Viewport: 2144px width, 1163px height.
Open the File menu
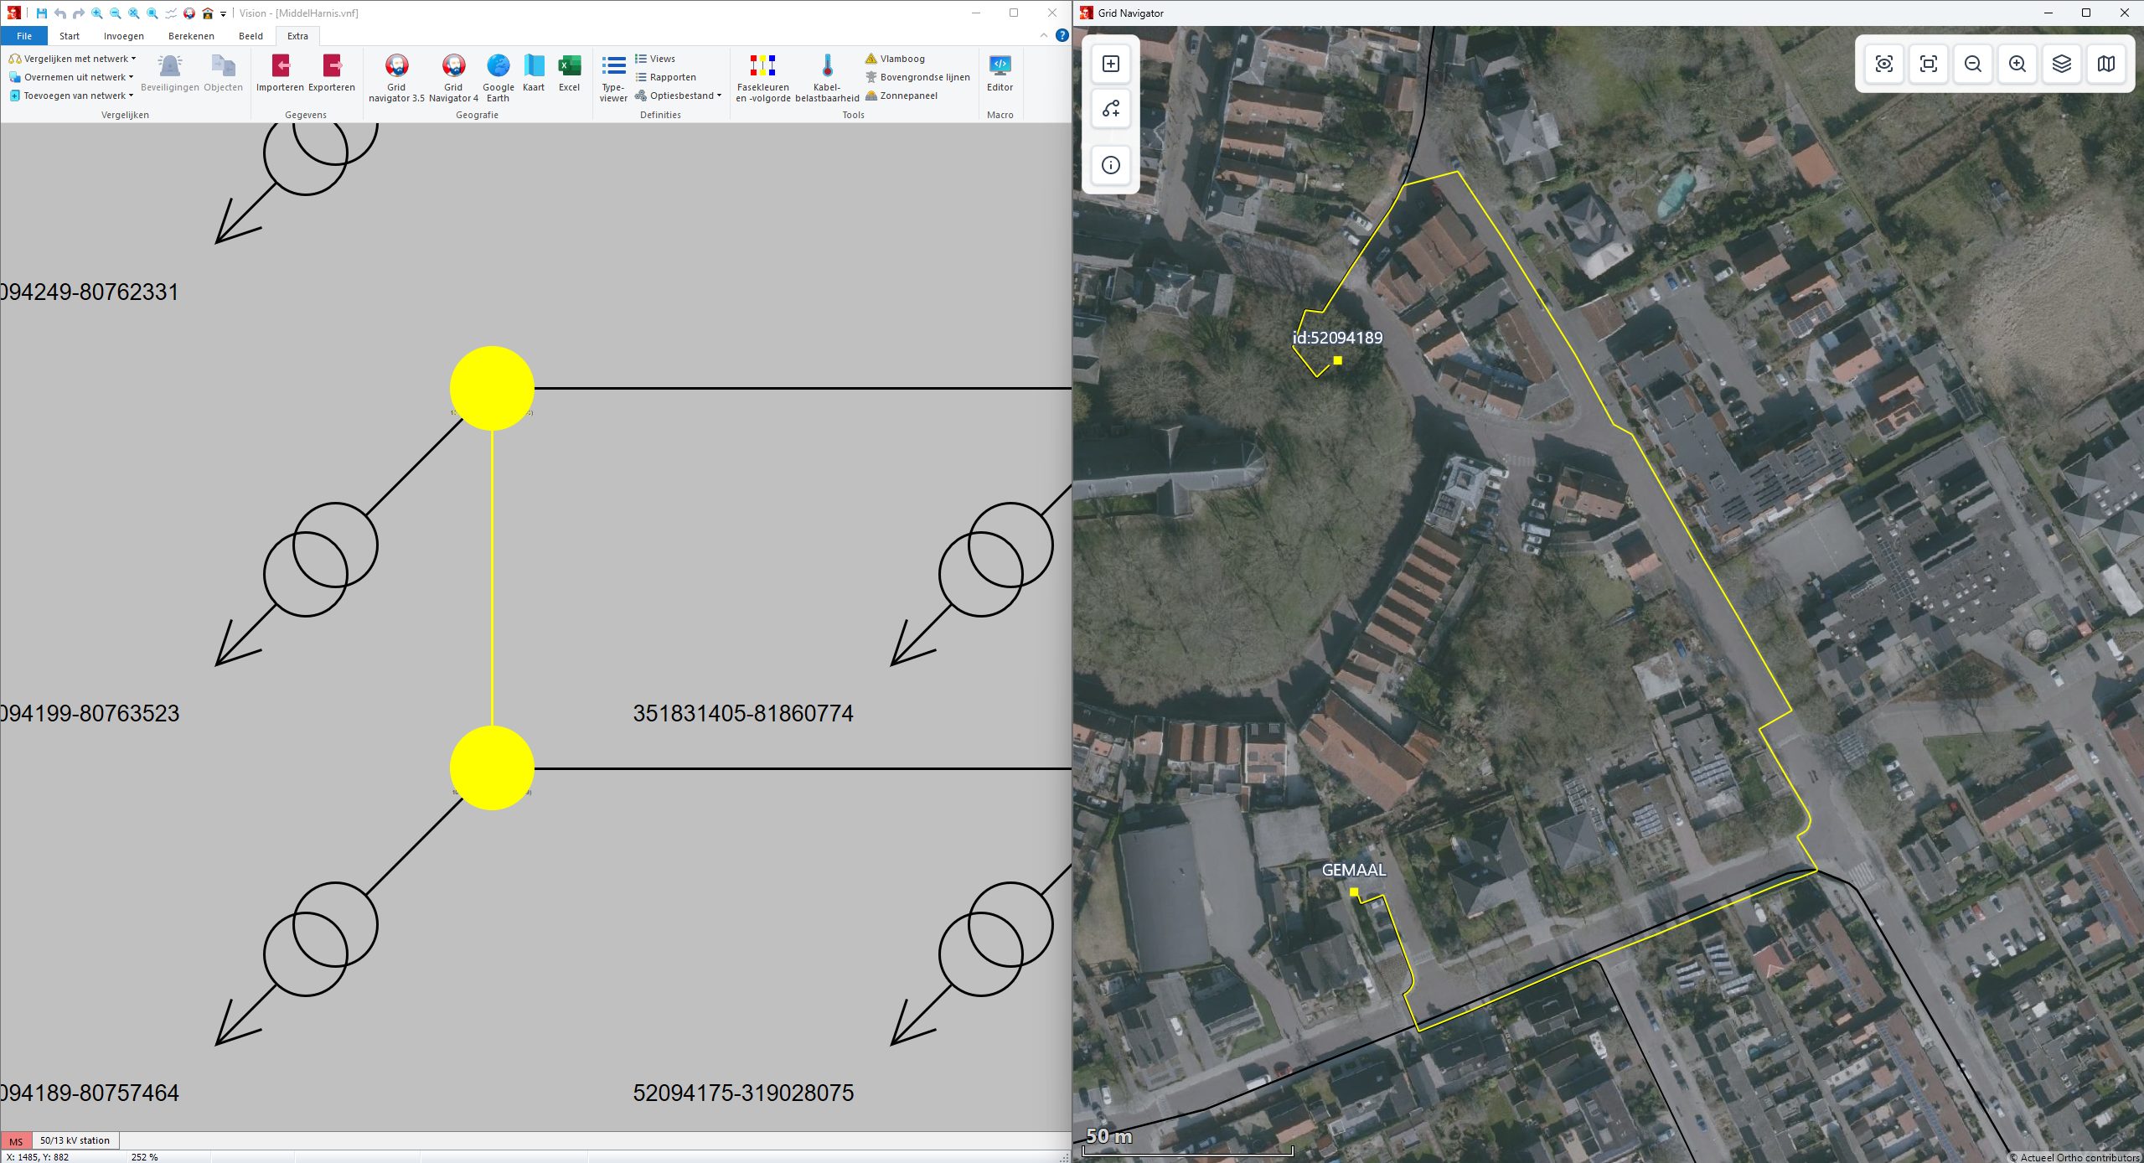[24, 36]
